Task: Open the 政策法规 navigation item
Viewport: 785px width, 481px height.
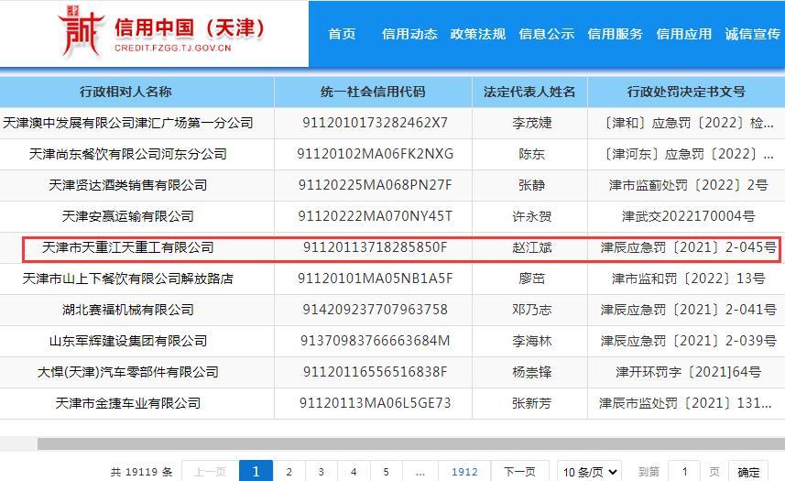Action: pyautogui.click(x=477, y=34)
